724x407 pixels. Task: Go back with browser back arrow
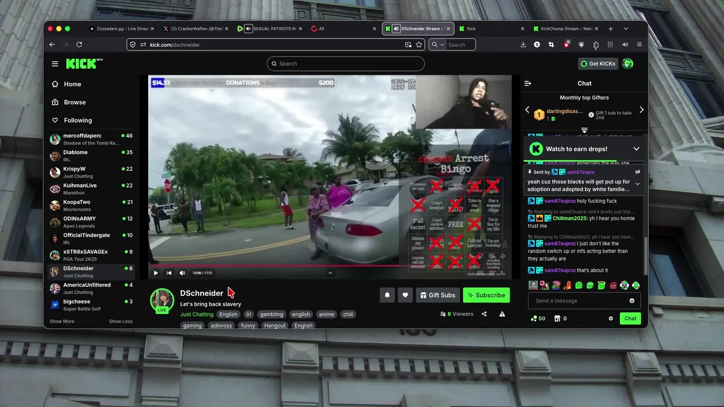tap(52, 45)
